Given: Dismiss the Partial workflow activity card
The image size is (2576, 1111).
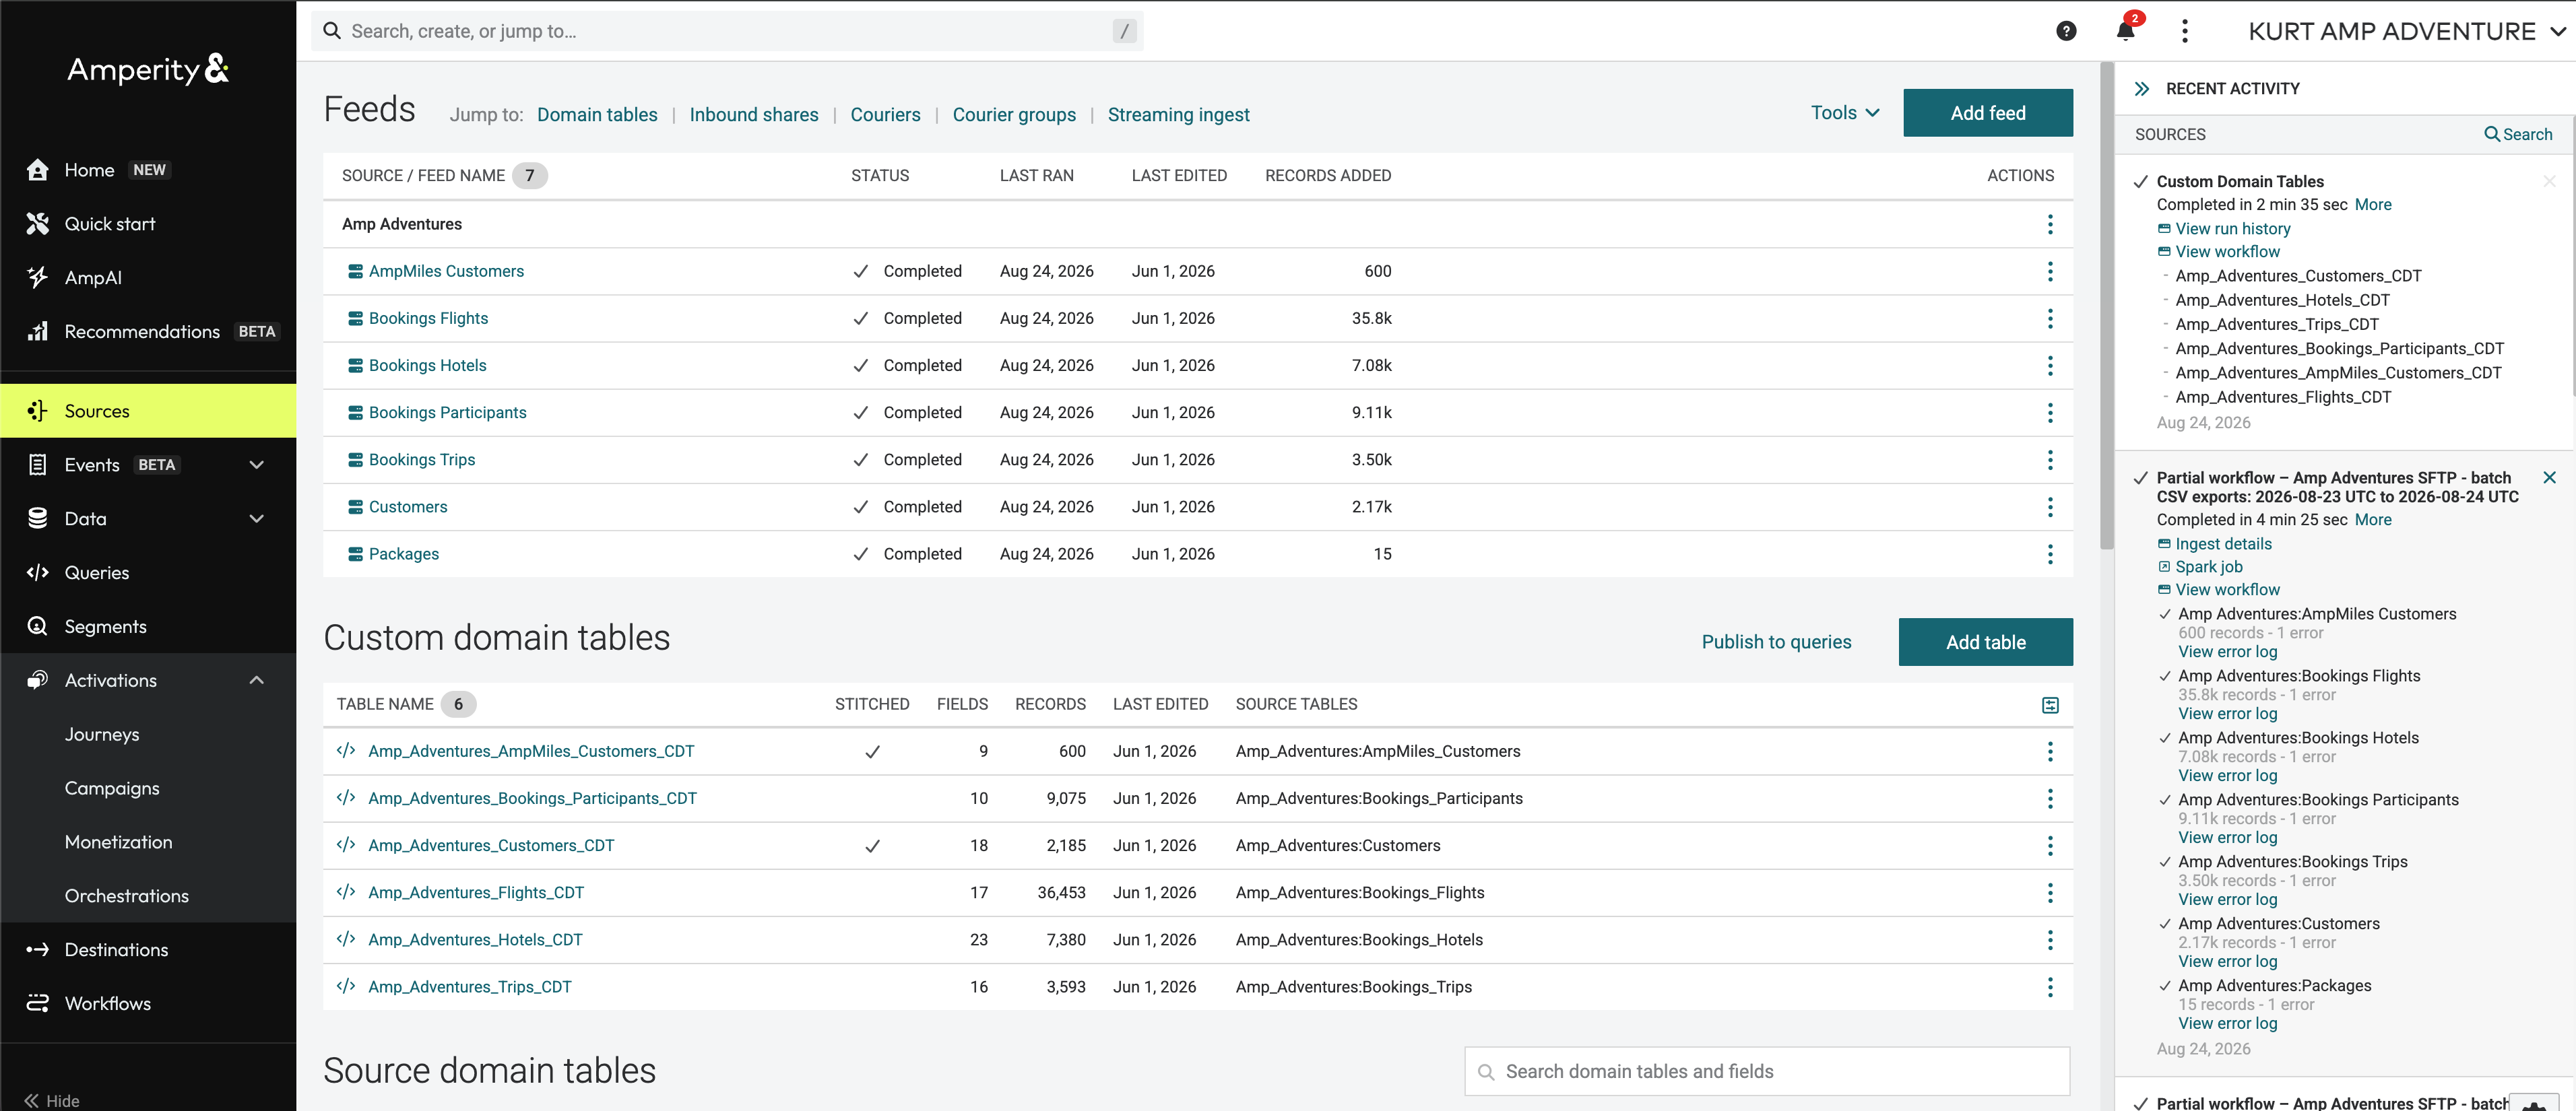Looking at the screenshot, I should point(2549,477).
